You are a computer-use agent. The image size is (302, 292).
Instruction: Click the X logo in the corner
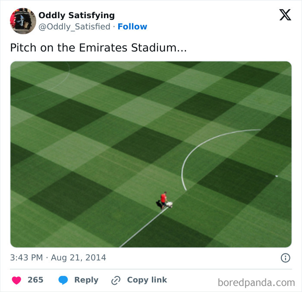pos(285,16)
